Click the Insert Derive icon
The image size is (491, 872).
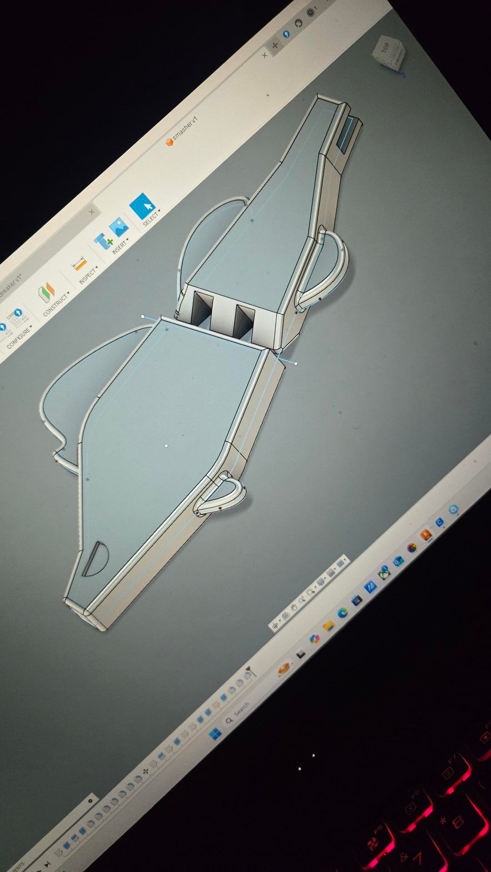103,241
